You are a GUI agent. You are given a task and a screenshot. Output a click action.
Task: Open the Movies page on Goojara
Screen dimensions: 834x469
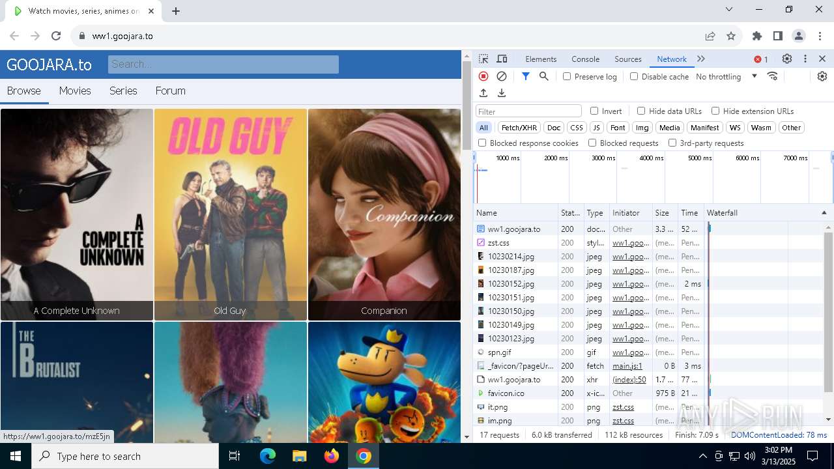click(75, 91)
